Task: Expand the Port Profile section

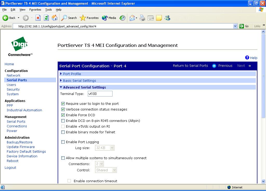Action: 72,74
